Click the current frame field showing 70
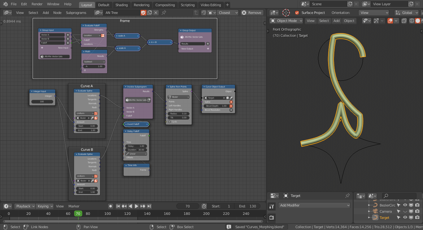The width and height of the screenshot is (423, 230). tap(188, 206)
